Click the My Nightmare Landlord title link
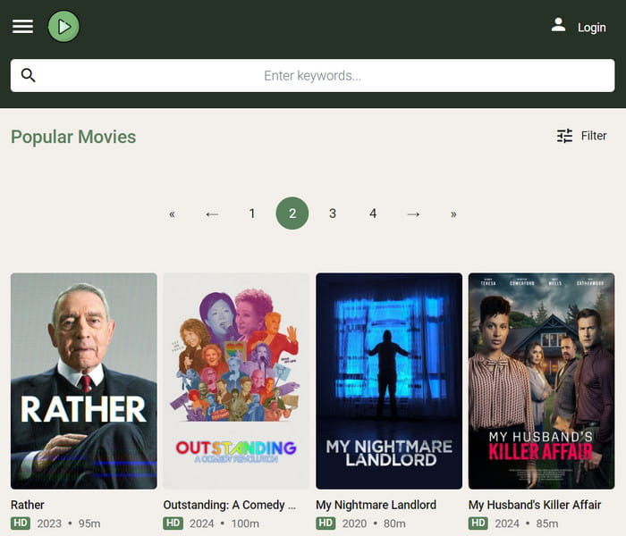This screenshot has width=626, height=536. pos(376,505)
